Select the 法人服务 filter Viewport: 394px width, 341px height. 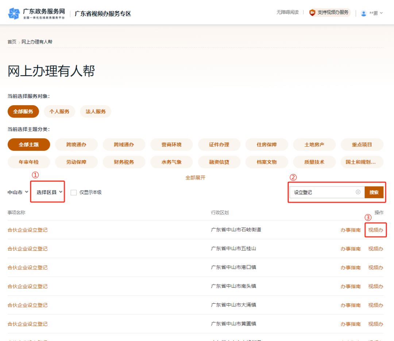tap(95, 111)
